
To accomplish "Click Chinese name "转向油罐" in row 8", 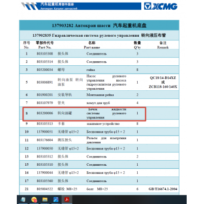I will [x=65, y=113].
